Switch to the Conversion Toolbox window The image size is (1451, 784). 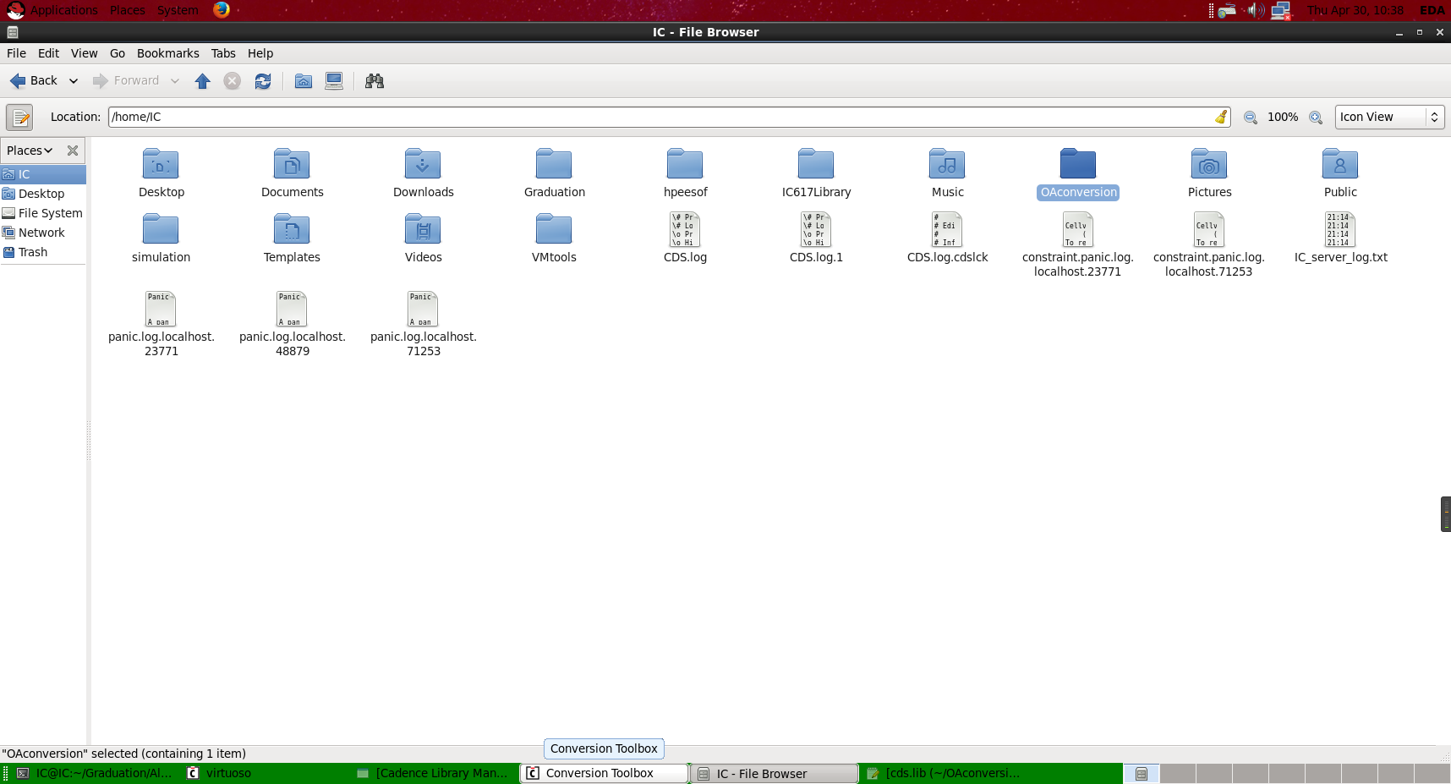[x=602, y=772]
